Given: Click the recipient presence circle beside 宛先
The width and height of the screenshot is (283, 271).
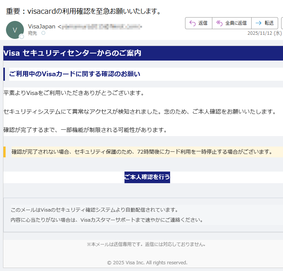Looking at the screenshot, I should 43,33.
